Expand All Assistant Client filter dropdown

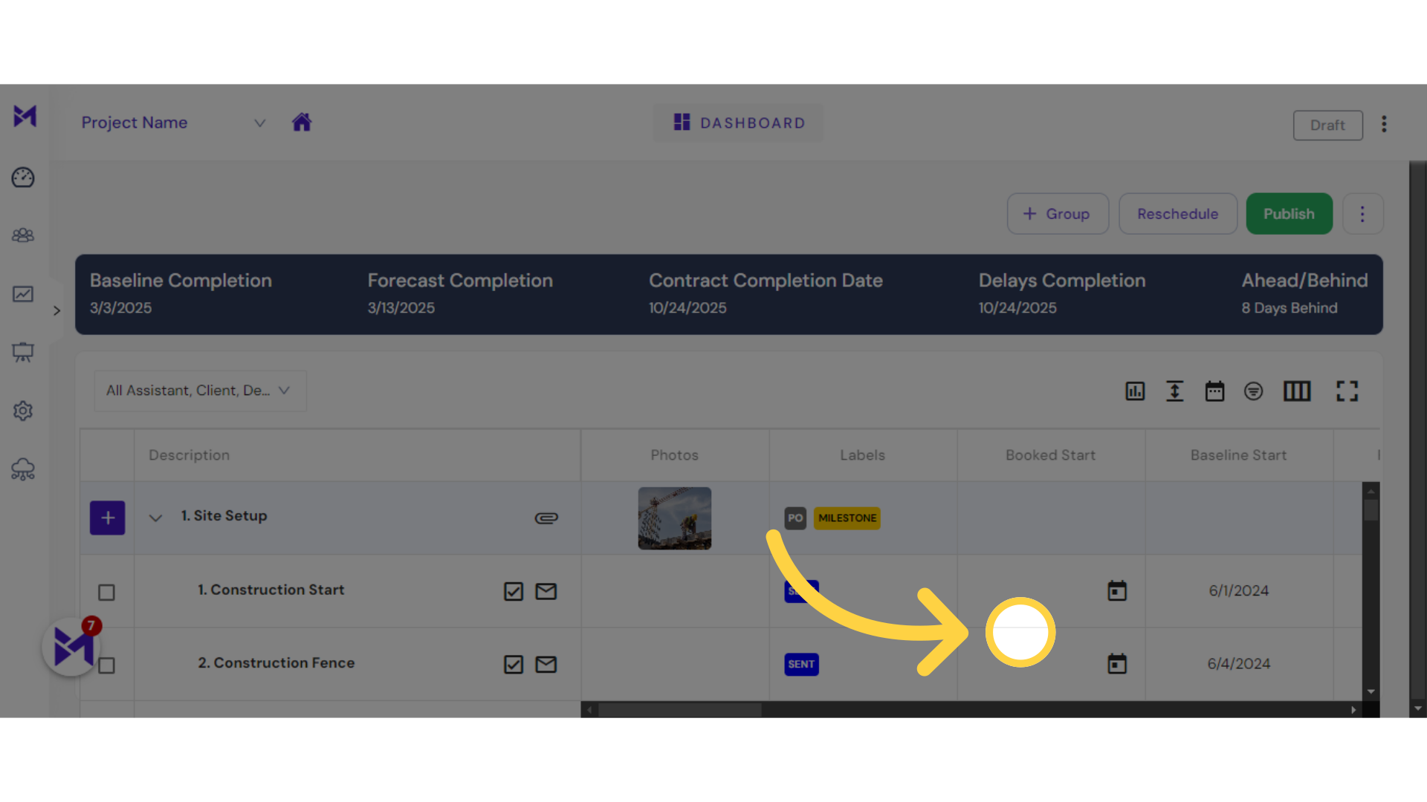coord(196,390)
